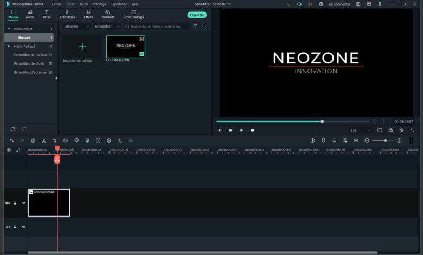Record voiceover with microphone icon
Image resolution: width=423 pixels, height=255 pixels.
click(334, 141)
